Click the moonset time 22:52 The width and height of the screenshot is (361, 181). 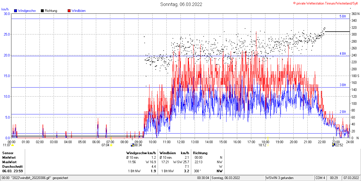[x=339, y=145]
